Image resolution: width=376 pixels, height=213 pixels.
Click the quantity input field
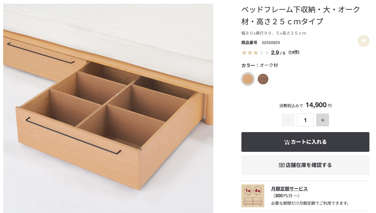[305, 120]
